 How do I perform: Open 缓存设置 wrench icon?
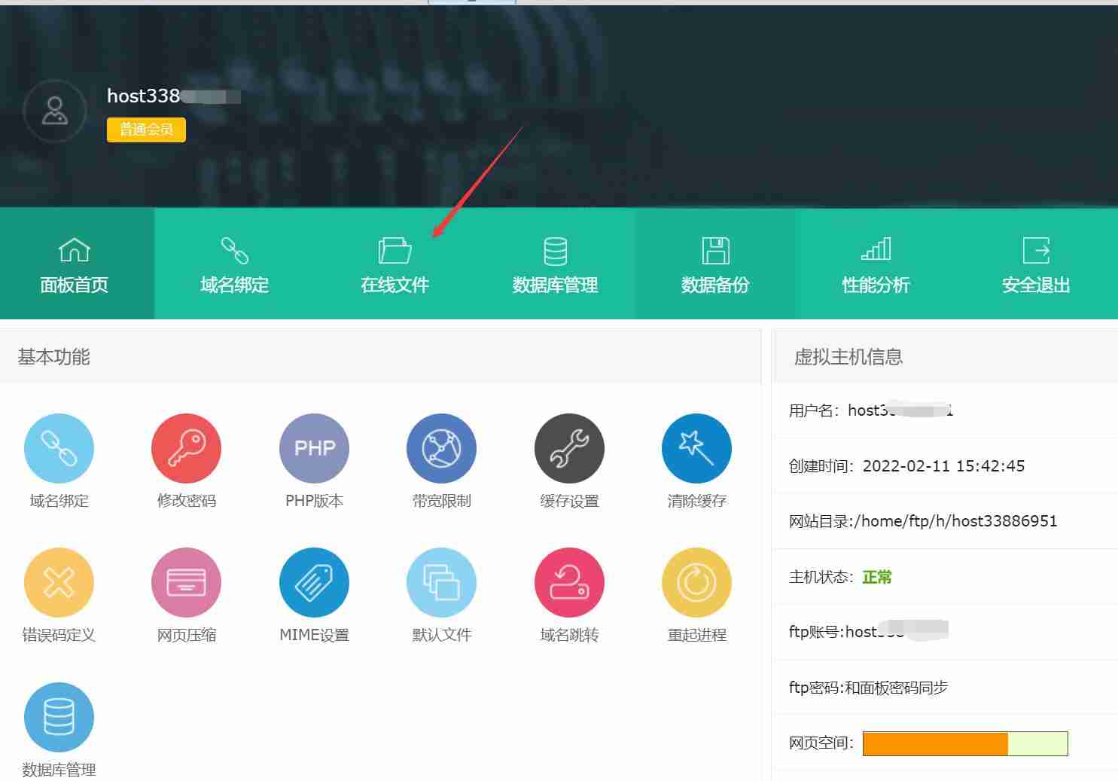click(x=569, y=448)
